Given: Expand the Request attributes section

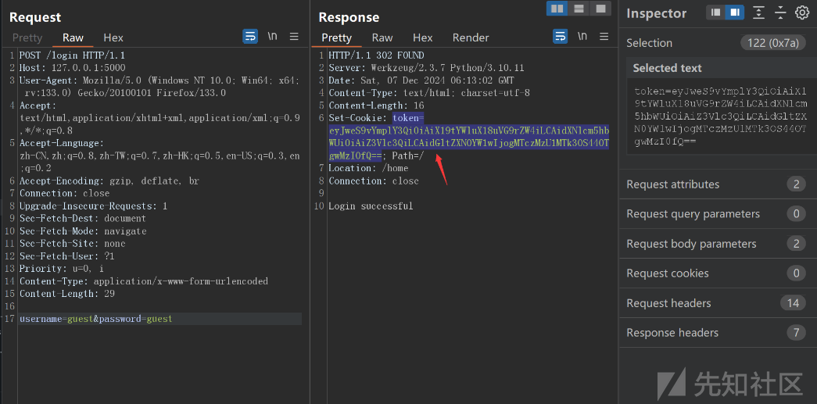Looking at the screenshot, I should 672,184.
